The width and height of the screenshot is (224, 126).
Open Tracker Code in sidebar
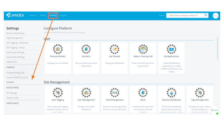12,98
